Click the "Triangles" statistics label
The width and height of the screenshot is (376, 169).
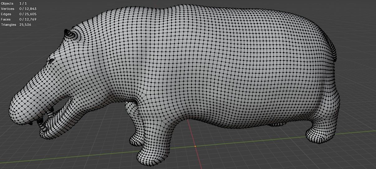(x=8, y=25)
